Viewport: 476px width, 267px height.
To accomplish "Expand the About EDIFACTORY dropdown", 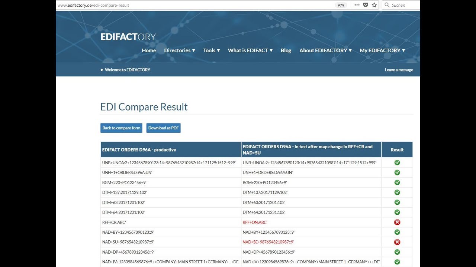I will (x=325, y=50).
